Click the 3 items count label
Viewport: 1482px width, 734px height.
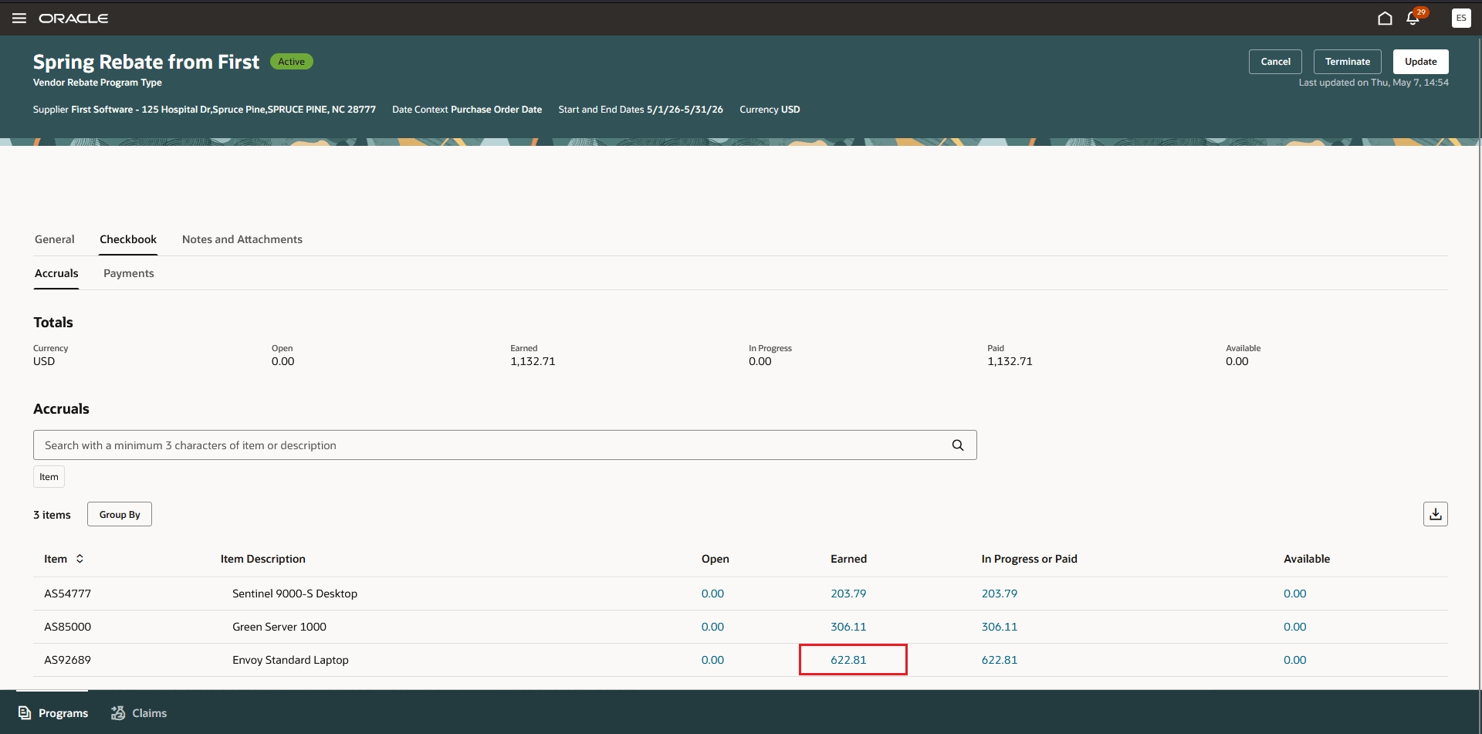pos(52,515)
